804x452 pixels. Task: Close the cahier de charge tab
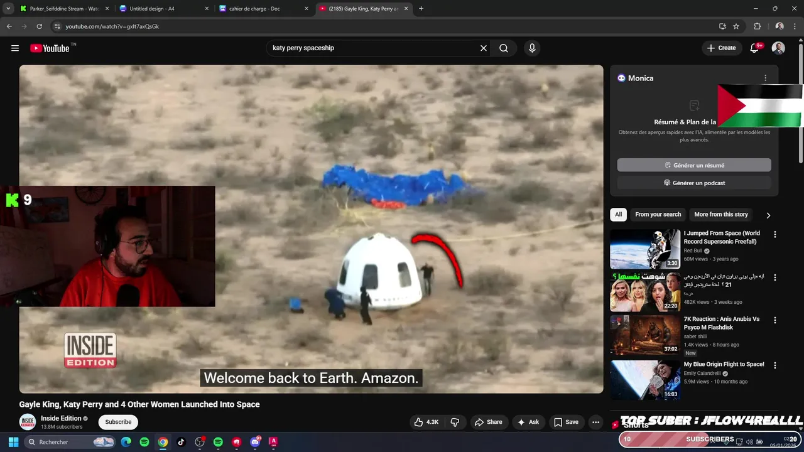(x=307, y=9)
